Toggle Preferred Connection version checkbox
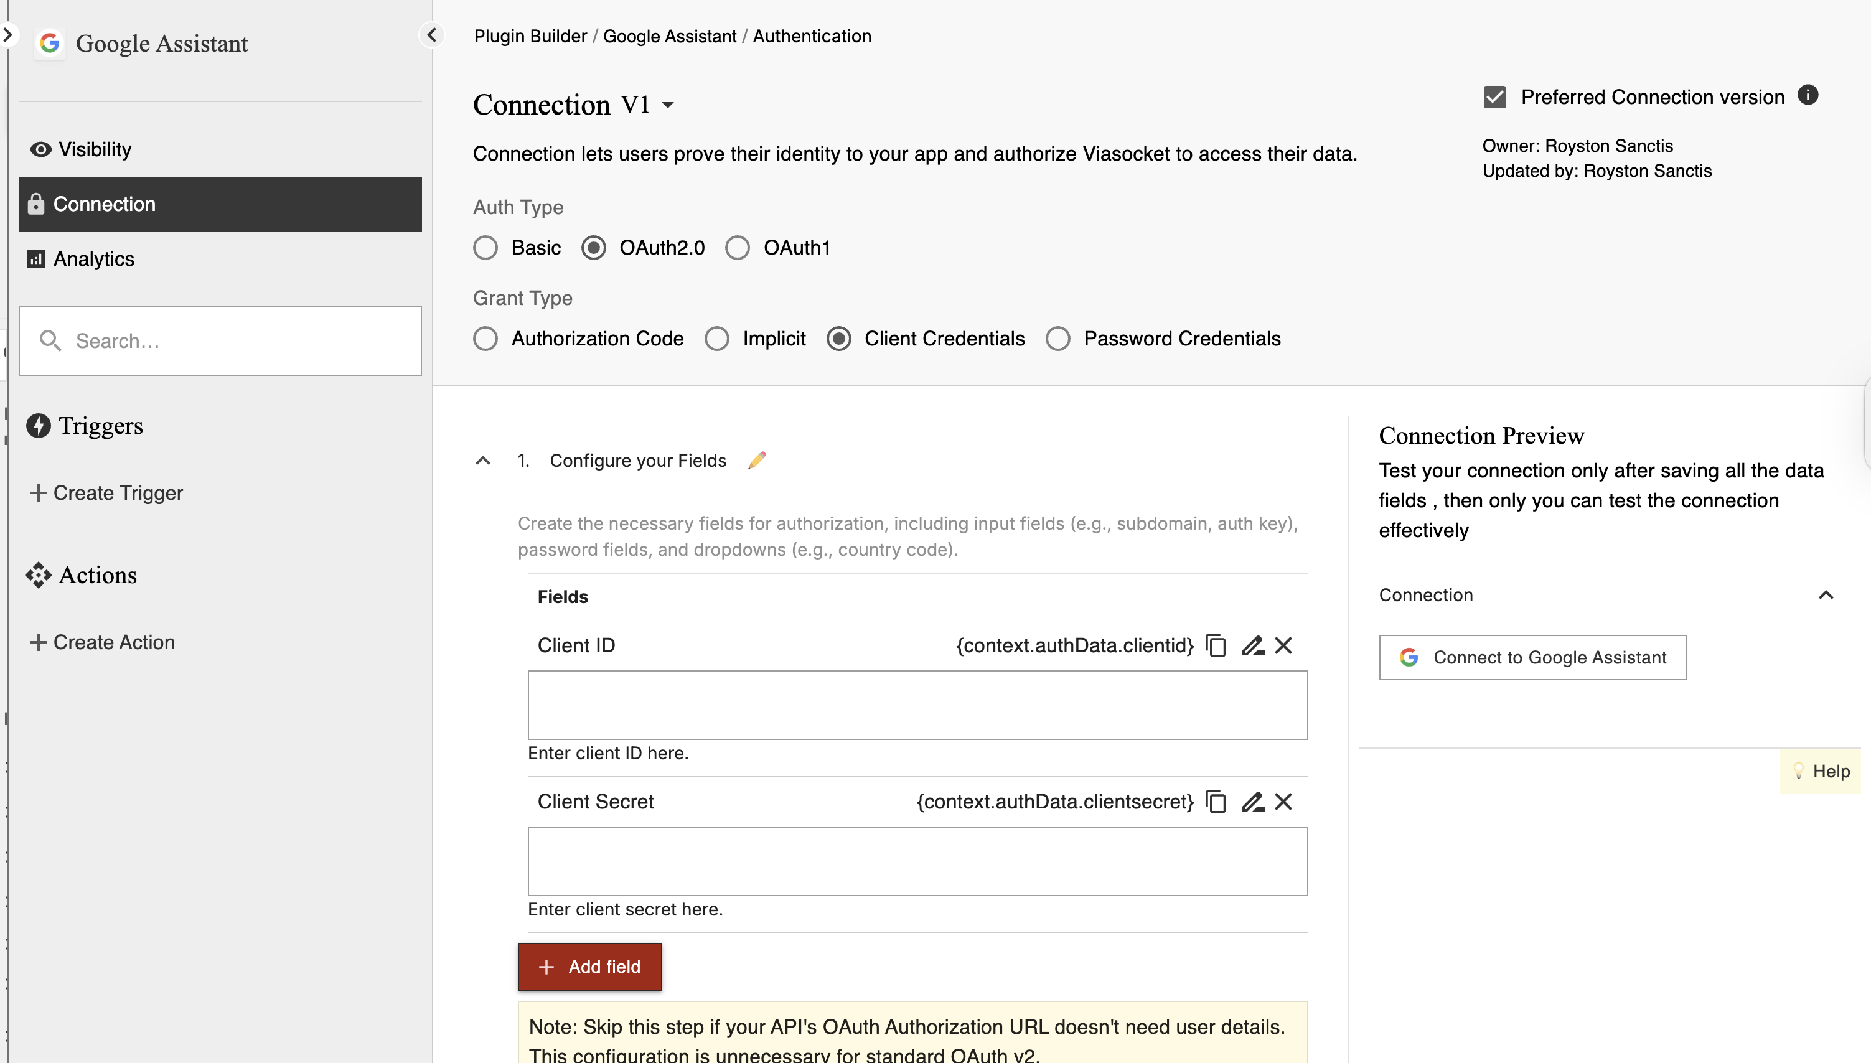This screenshot has width=1871, height=1063. click(x=1494, y=97)
